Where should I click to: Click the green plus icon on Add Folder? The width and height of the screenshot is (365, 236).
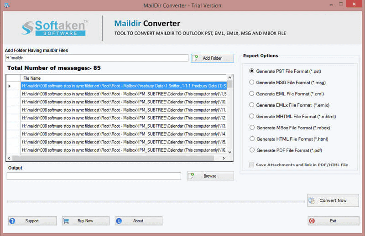pyautogui.click(x=196, y=58)
